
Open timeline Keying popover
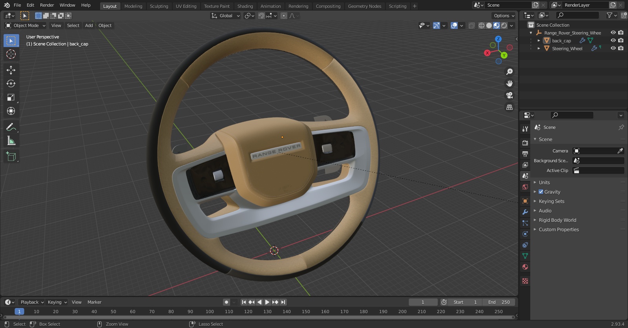click(x=57, y=302)
